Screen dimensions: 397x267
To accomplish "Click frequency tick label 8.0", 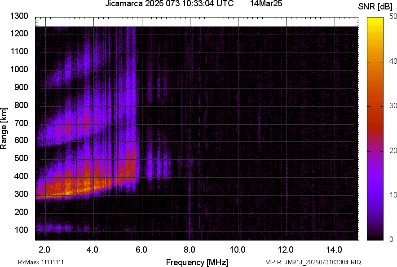I will tap(190, 250).
